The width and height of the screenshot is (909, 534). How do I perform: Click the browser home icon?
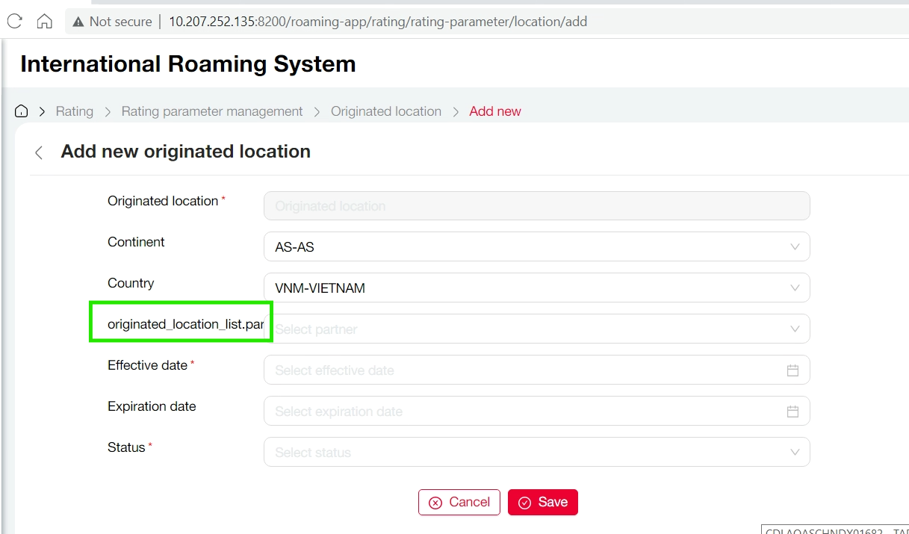pyautogui.click(x=45, y=22)
